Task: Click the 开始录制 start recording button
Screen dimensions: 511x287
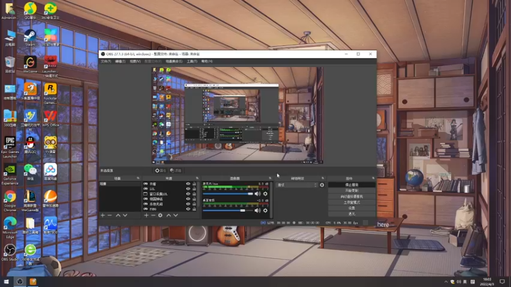Action: click(x=352, y=191)
